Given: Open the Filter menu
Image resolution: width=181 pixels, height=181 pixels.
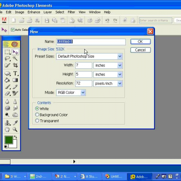Looking at the screenshot, I should click(71, 12).
